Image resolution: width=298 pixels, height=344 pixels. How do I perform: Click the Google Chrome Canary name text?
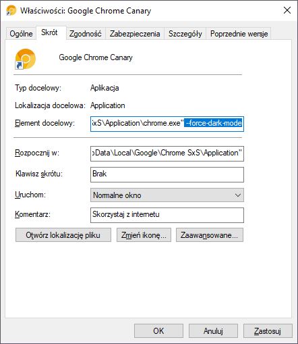tap(96, 57)
